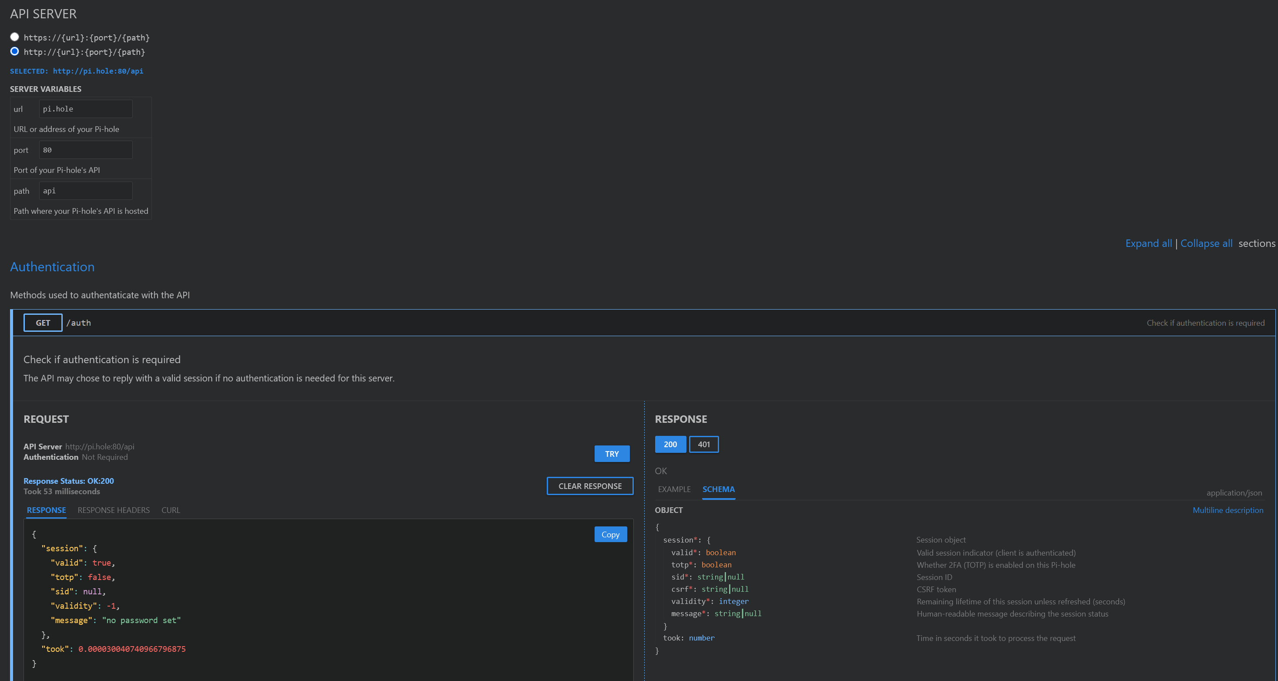Switch to the EXAMPLE tab
1278x681 pixels.
(674, 489)
